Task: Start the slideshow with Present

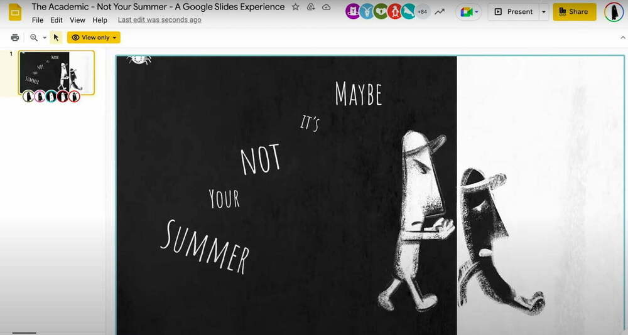Action: click(512, 12)
